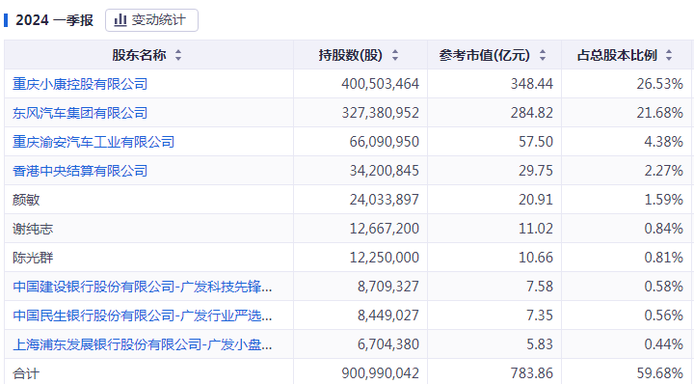694x384 pixels.
Task: Open 中国建设银行-广发科技先锋 fund link
Action: pos(142,287)
